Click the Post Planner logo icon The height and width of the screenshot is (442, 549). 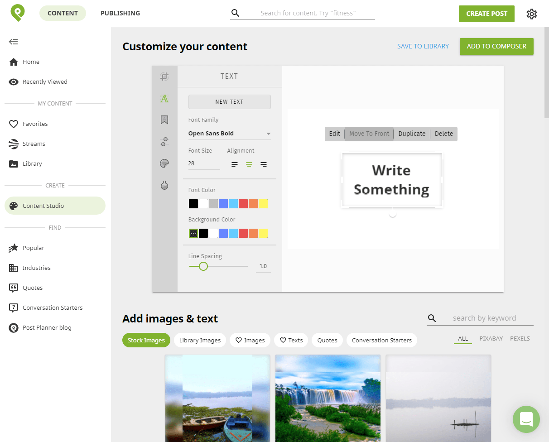point(18,13)
